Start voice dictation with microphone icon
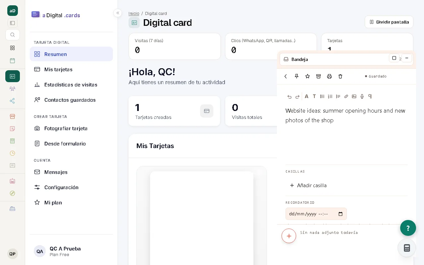 click(362, 96)
